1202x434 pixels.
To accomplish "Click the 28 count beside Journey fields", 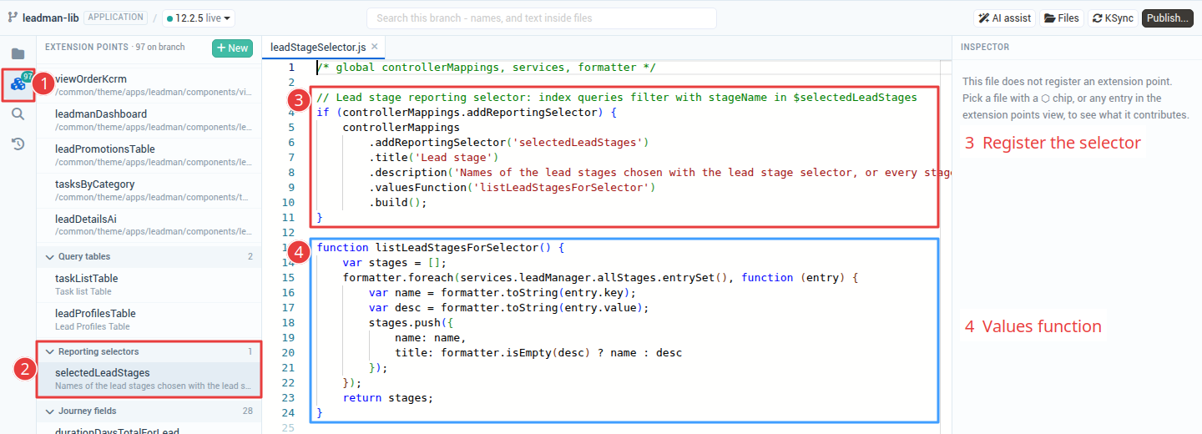I will tap(248, 411).
